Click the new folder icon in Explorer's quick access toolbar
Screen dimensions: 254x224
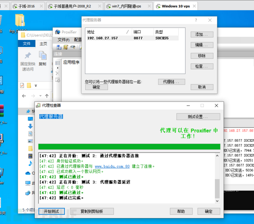point(29,85)
